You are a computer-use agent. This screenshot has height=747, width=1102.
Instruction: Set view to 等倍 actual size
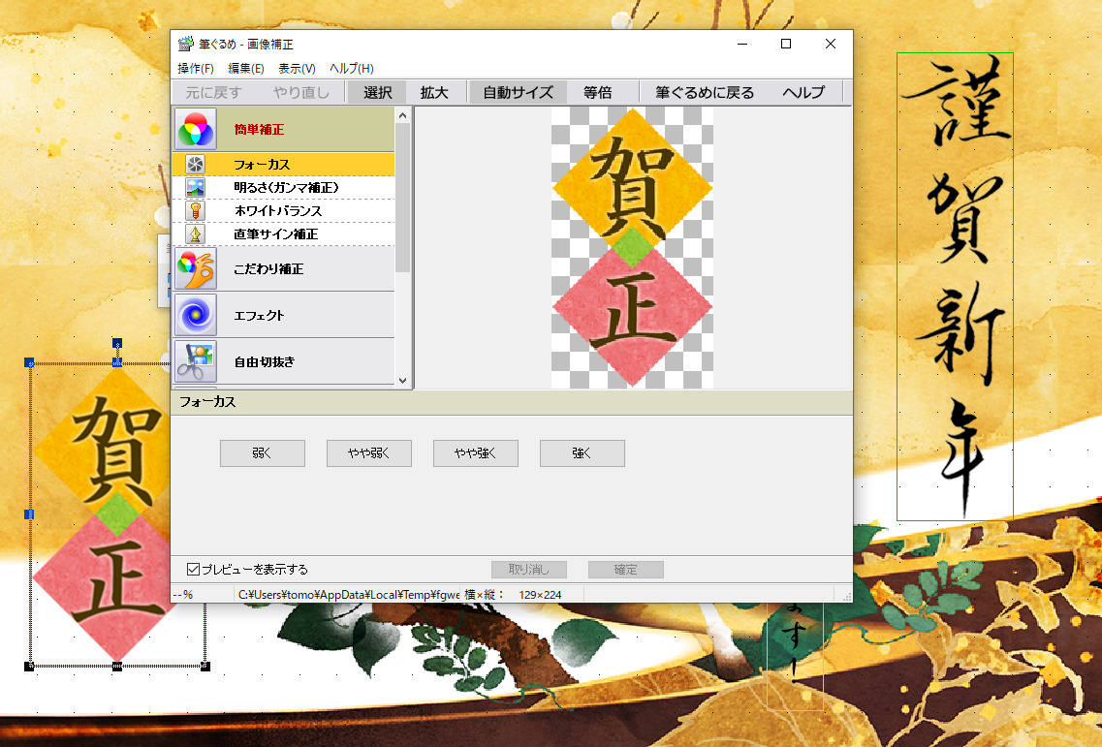point(597,93)
